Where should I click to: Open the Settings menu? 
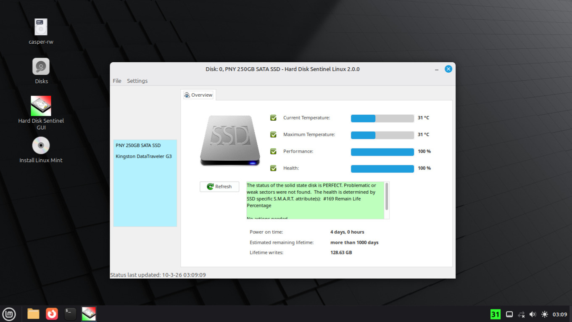(x=137, y=81)
